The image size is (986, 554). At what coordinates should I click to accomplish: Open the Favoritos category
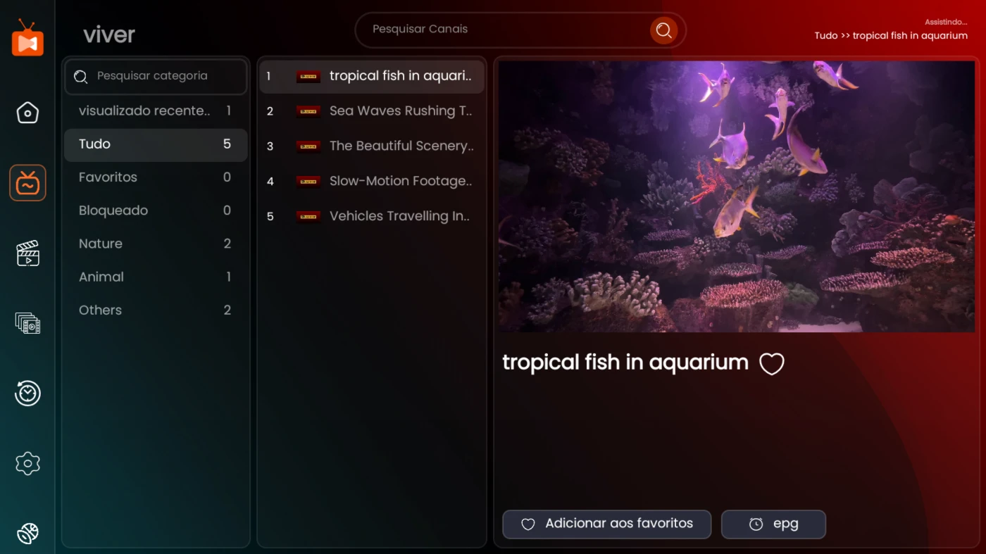pyautogui.click(x=156, y=177)
